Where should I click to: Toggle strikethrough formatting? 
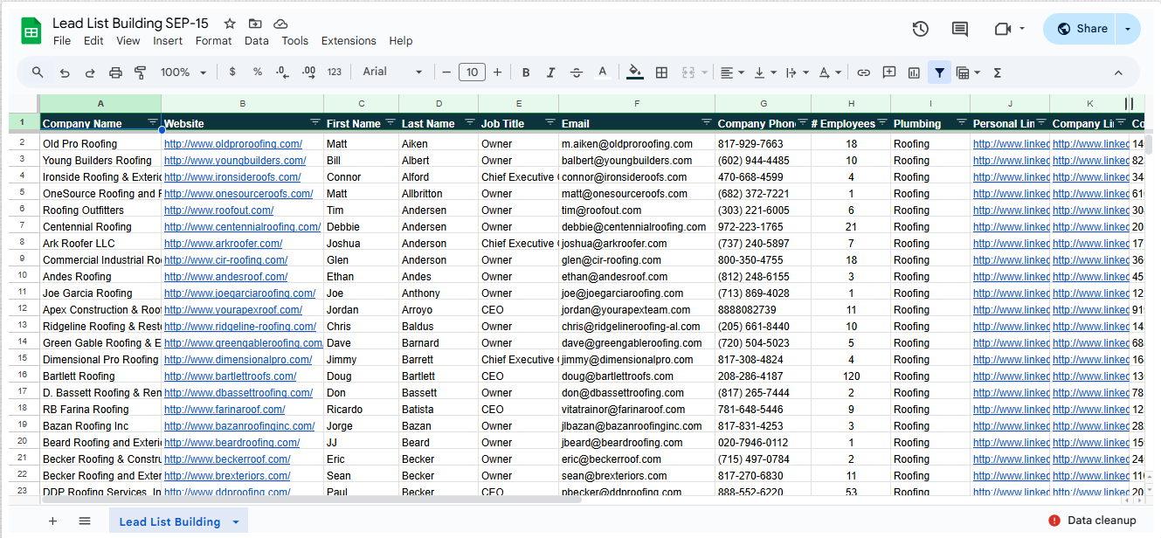click(x=577, y=72)
